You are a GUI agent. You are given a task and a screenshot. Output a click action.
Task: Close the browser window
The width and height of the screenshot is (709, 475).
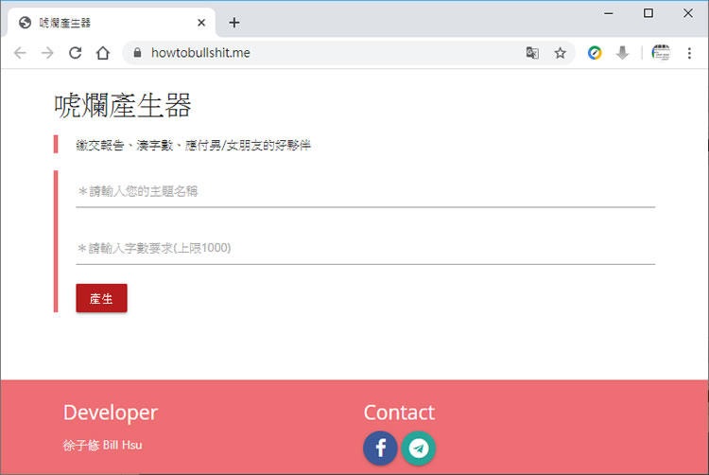tap(688, 13)
